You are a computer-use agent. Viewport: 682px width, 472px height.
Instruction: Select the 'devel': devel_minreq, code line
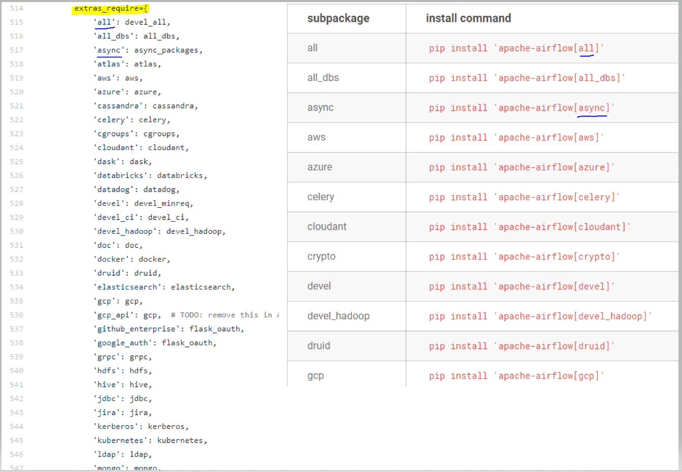click(x=144, y=203)
